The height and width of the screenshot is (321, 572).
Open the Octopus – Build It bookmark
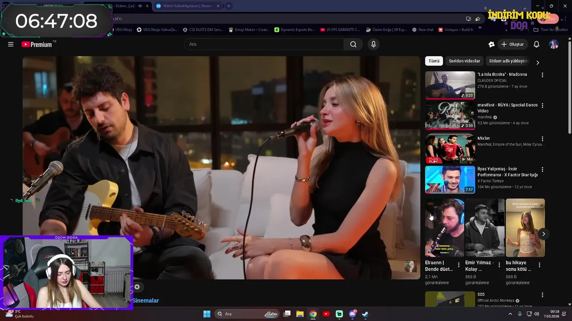456,30
